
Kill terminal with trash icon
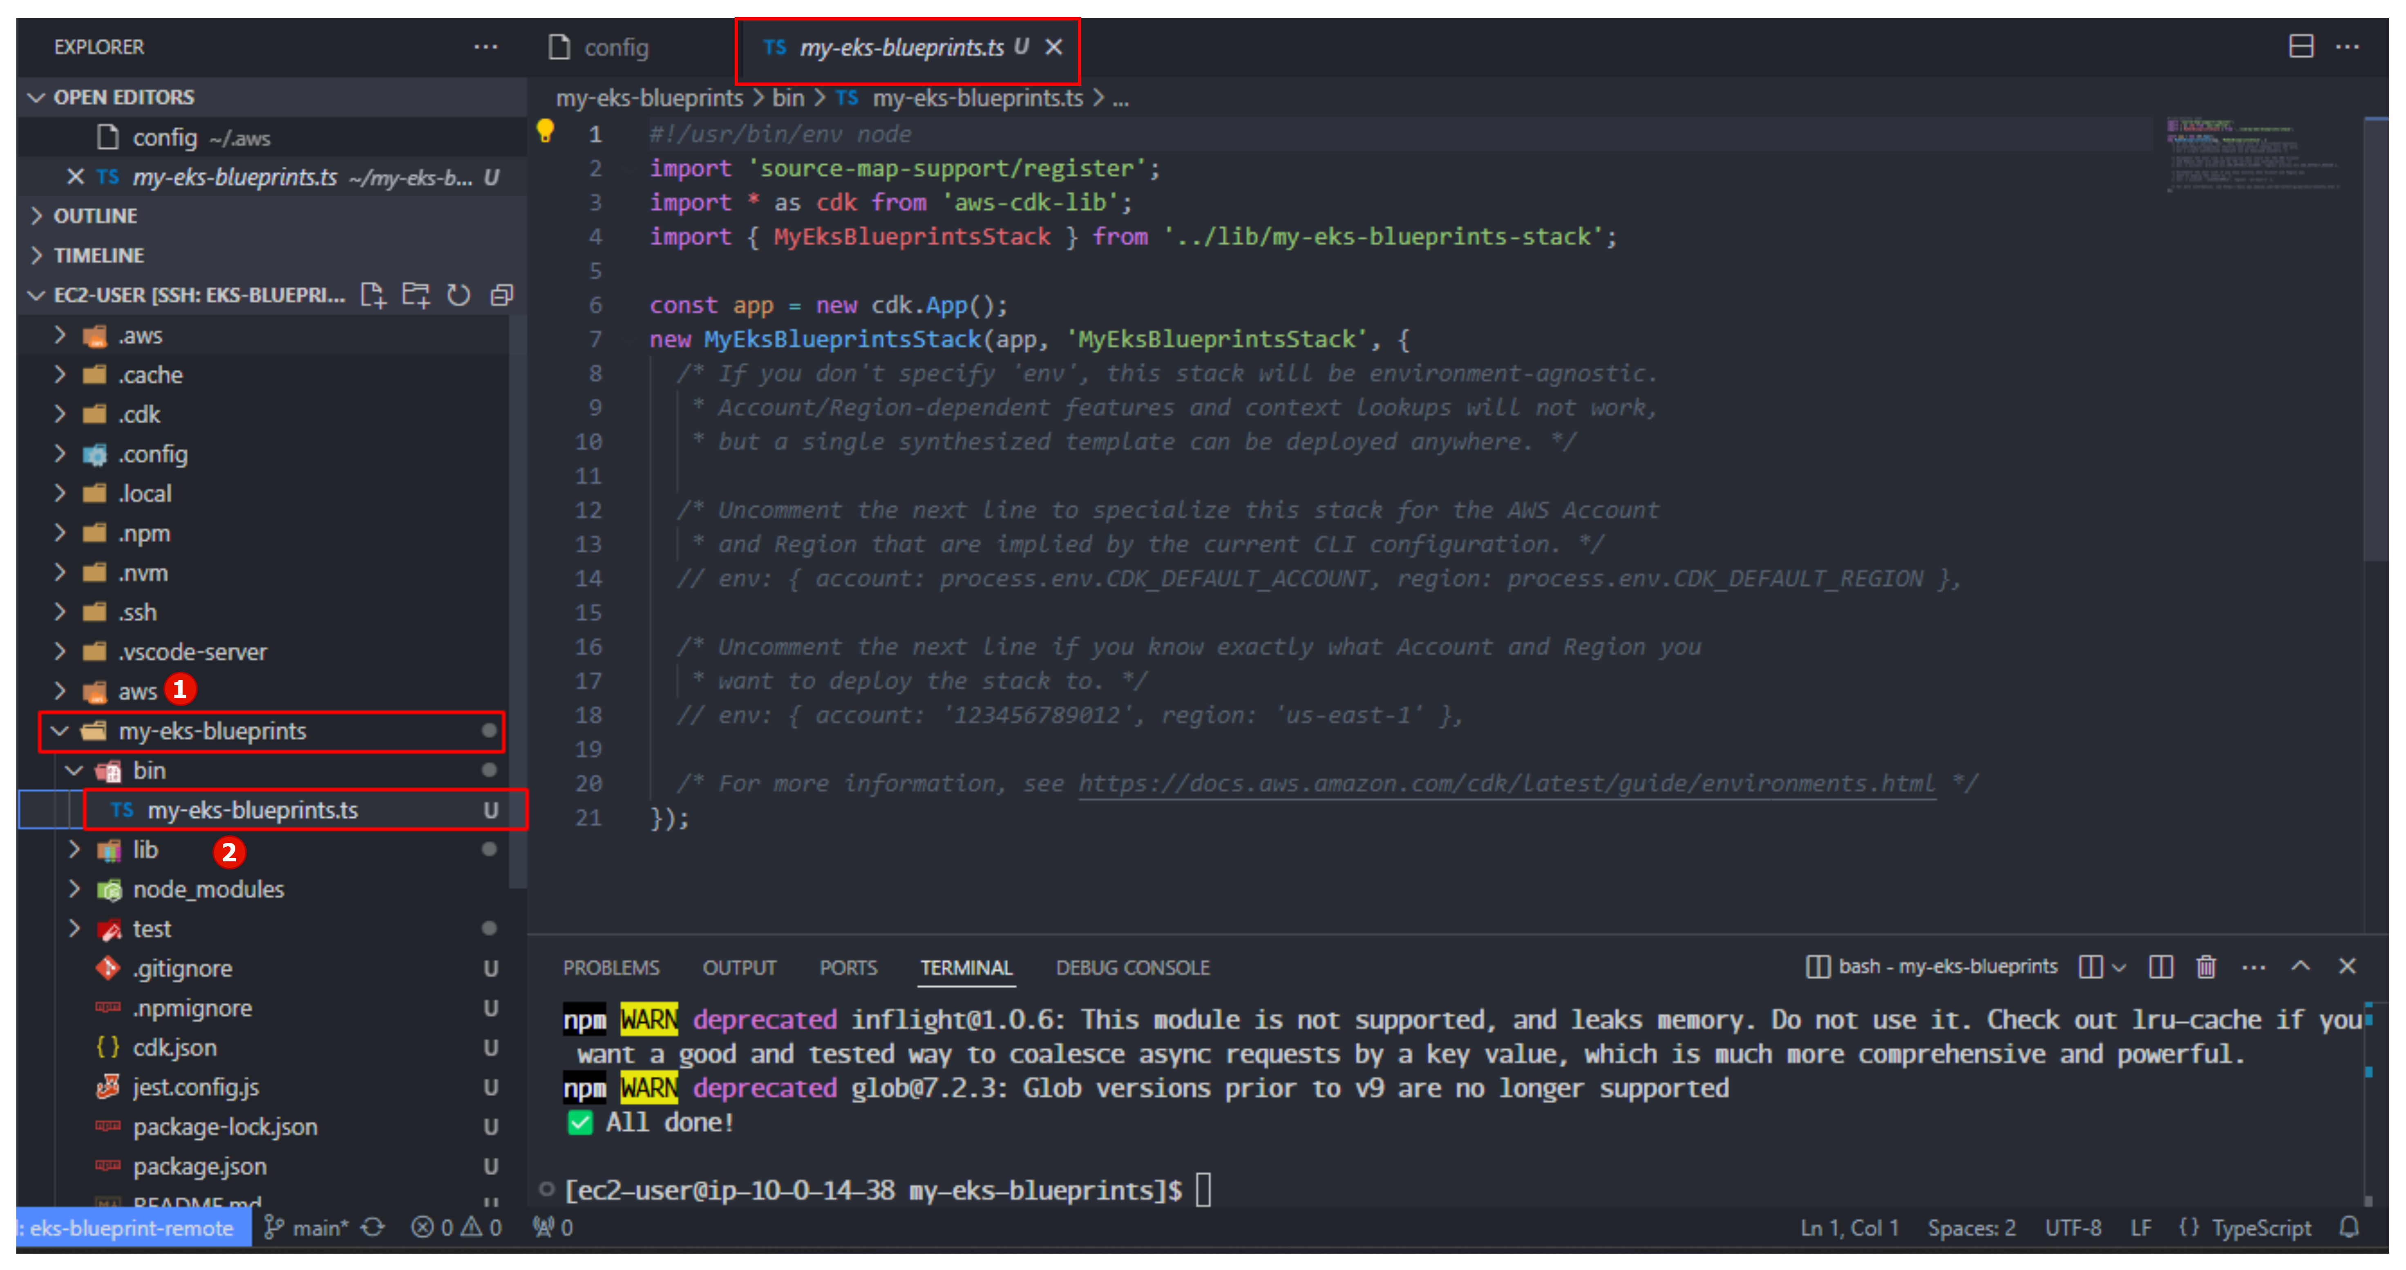[2206, 966]
